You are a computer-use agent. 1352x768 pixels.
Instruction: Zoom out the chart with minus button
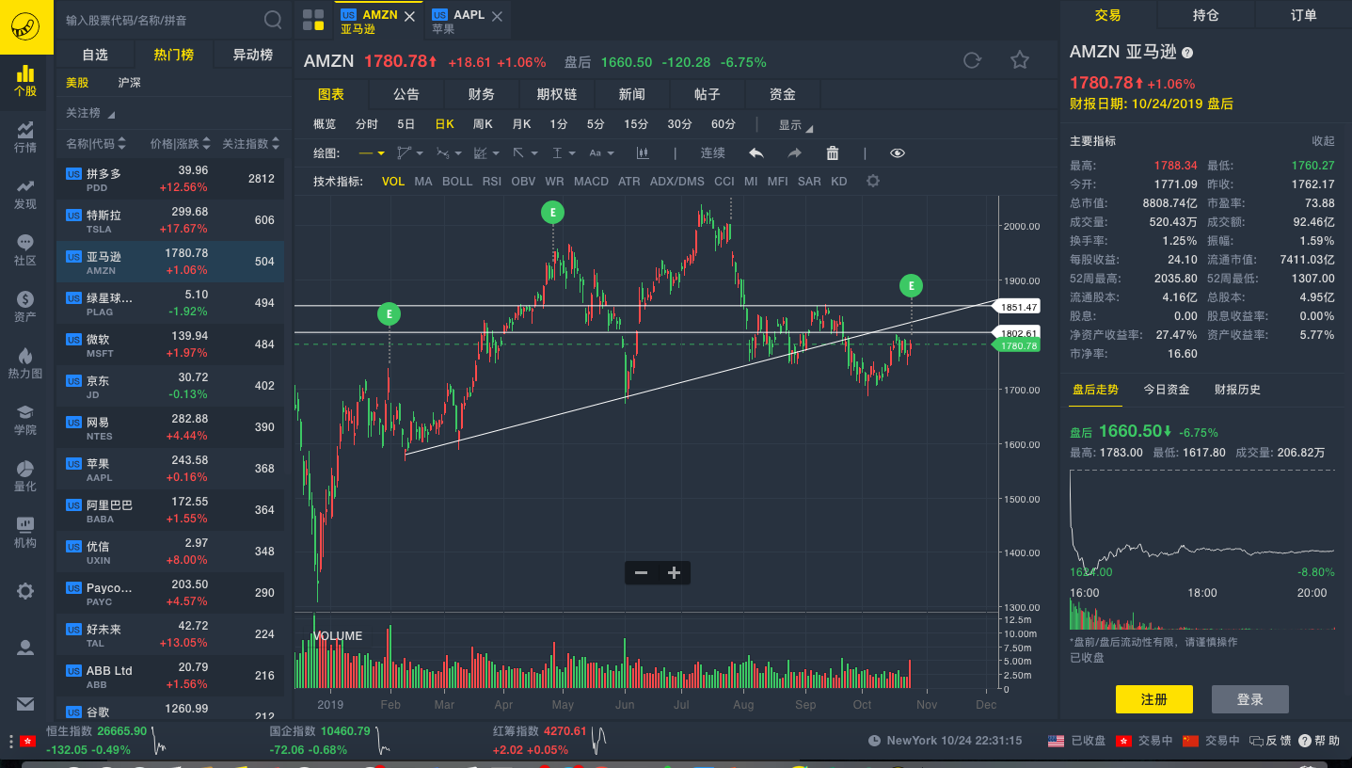click(641, 572)
